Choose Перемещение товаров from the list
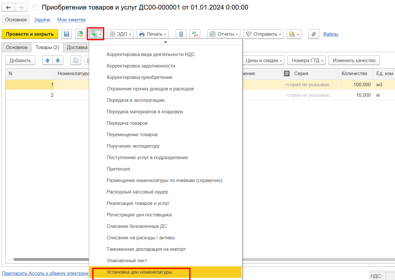The height and width of the screenshot is (280, 395). [x=132, y=135]
